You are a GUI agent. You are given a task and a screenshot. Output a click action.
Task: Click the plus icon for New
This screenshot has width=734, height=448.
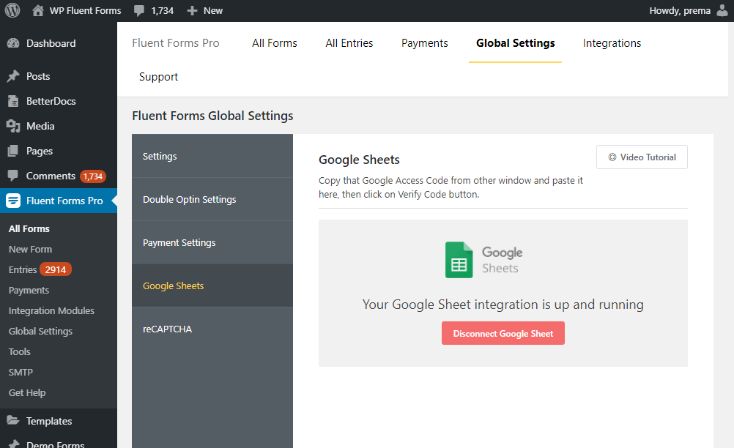pos(192,11)
